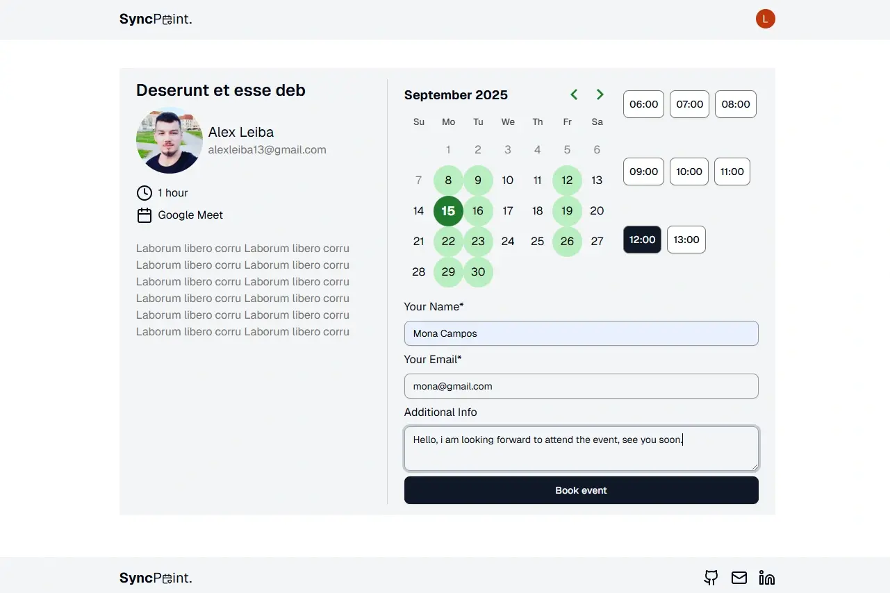
Task: Select the 10:00 time slot
Action: [689, 172]
